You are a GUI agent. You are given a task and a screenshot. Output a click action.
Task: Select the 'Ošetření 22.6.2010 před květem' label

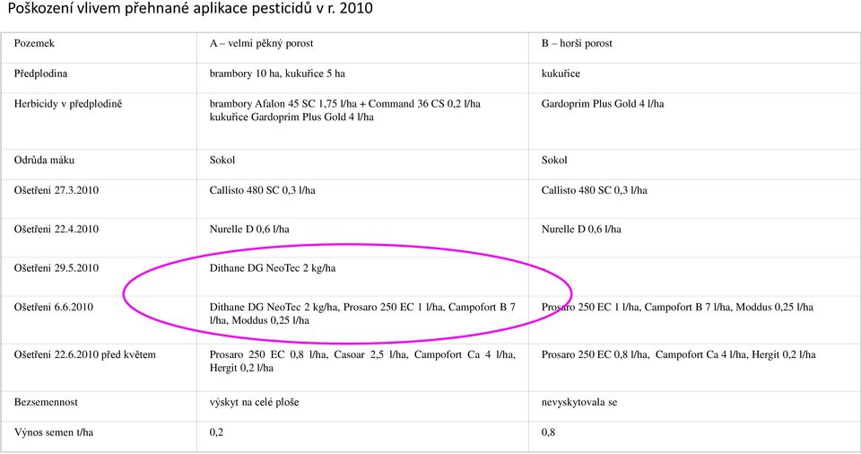(84, 355)
